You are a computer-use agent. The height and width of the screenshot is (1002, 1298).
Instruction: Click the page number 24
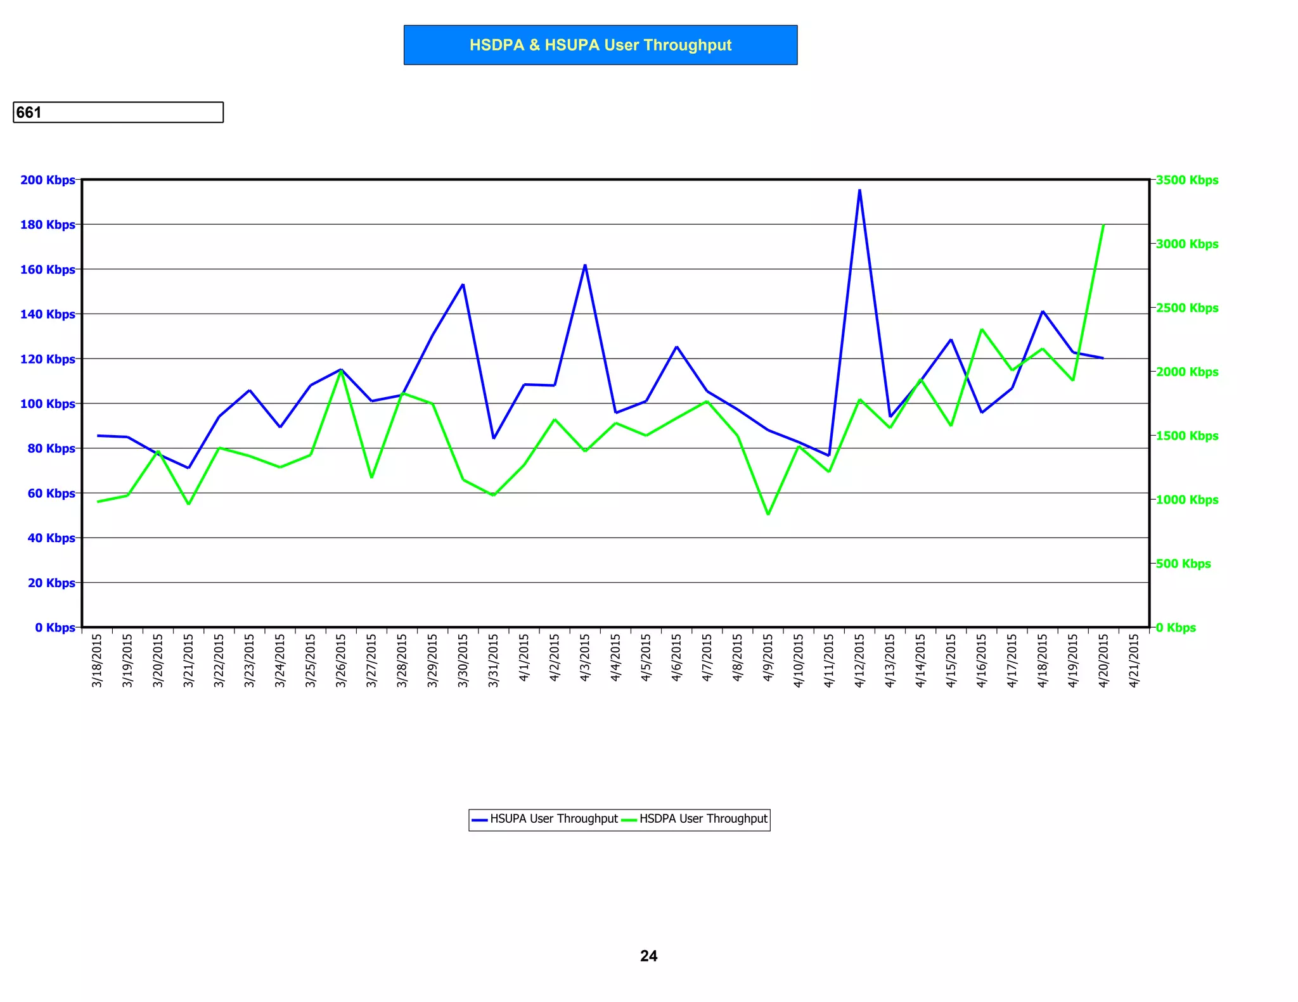[x=648, y=956]
